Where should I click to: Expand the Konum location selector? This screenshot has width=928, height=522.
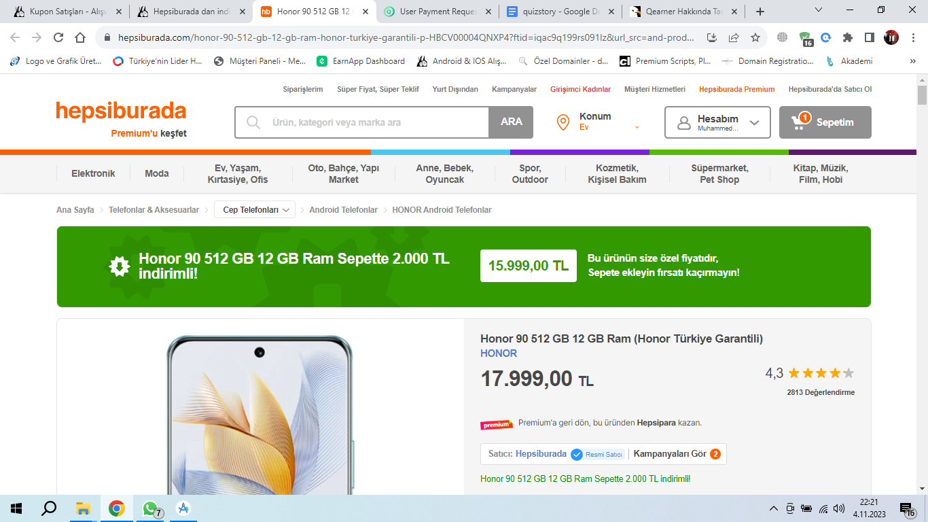[637, 127]
